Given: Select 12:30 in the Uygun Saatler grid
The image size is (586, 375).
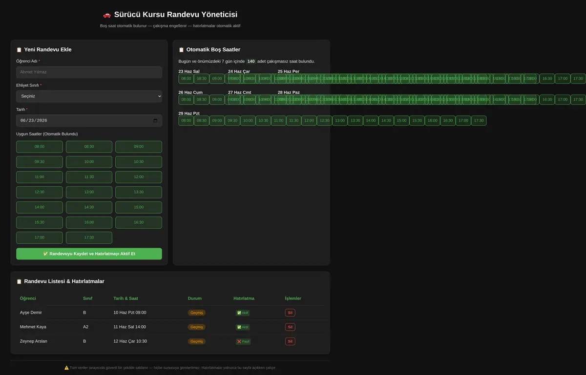Looking at the screenshot, I should click(40, 192).
